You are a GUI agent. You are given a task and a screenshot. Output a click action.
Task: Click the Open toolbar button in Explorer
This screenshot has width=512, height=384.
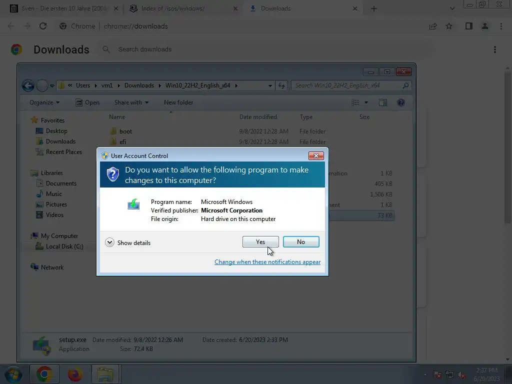87,102
